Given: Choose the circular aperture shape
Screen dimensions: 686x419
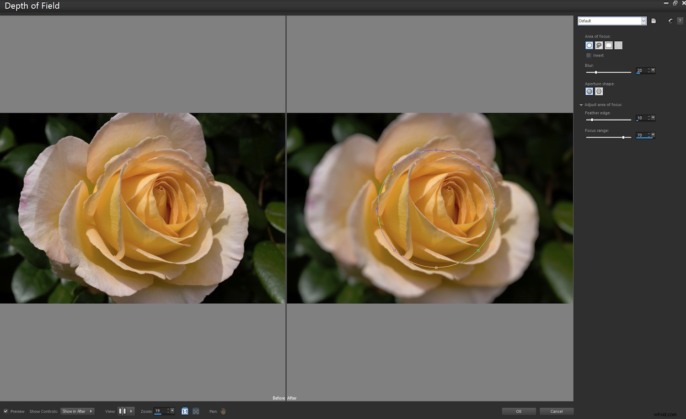Looking at the screenshot, I should point(589,91).
